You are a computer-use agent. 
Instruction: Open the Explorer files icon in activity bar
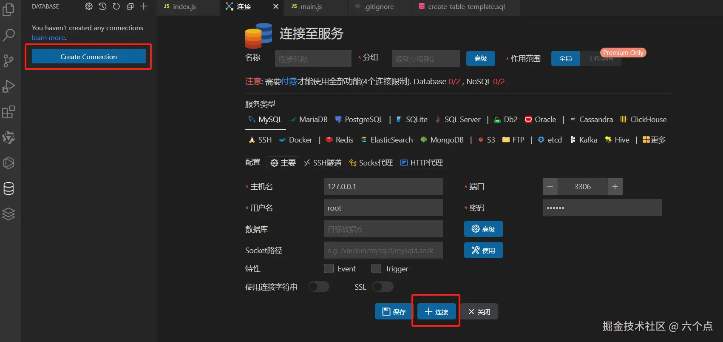9,9
